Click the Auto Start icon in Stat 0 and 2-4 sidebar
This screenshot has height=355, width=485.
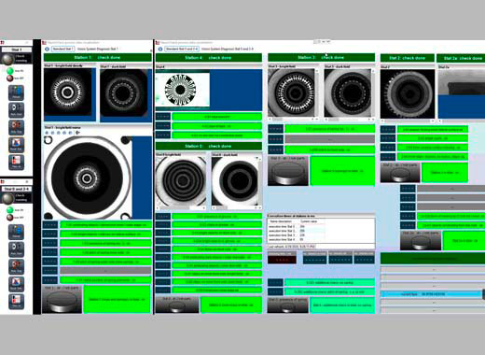pos(16,249)
